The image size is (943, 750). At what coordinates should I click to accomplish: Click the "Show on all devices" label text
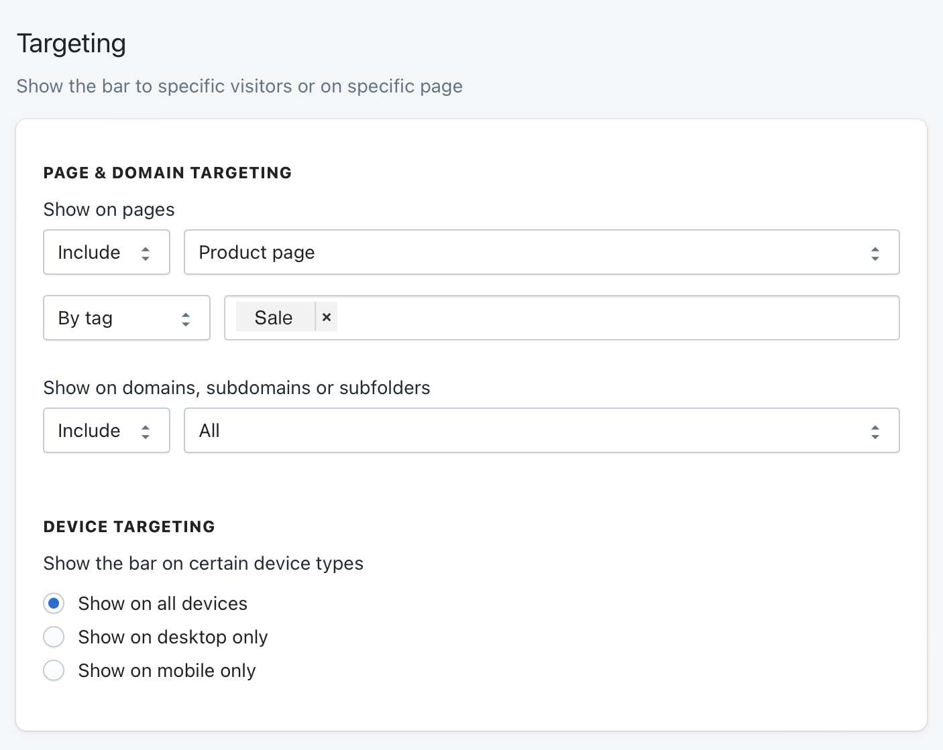(163, 603)
